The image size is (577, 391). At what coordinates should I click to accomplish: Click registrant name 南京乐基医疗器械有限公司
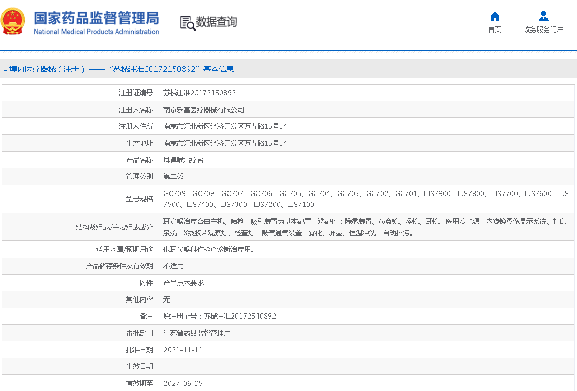(204, 110)
